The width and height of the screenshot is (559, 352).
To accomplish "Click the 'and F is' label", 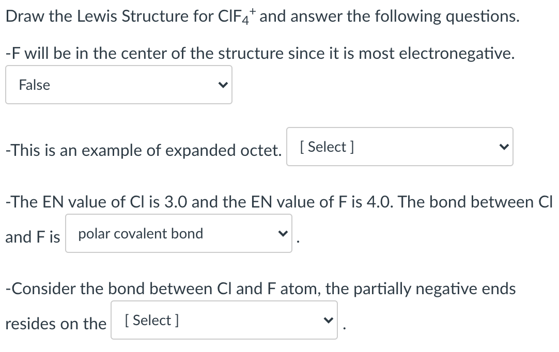I will point(33,237).
